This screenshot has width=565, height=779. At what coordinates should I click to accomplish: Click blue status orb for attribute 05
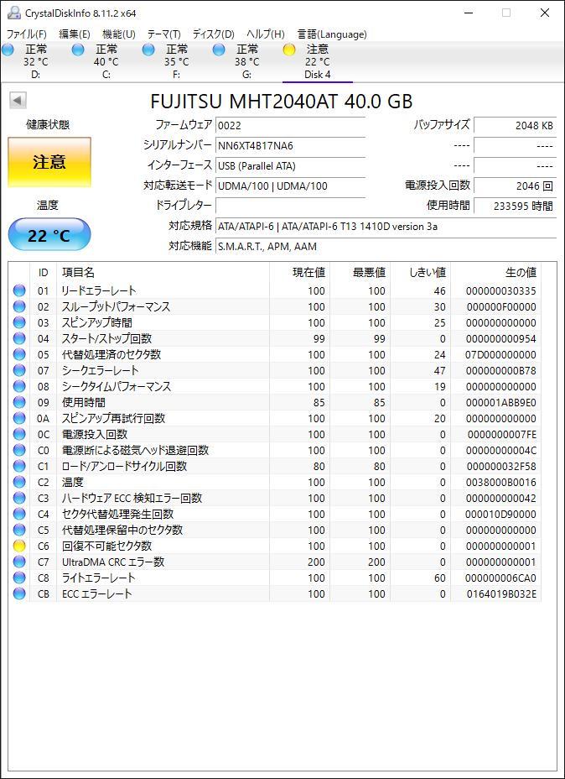[x=19, y=354]
